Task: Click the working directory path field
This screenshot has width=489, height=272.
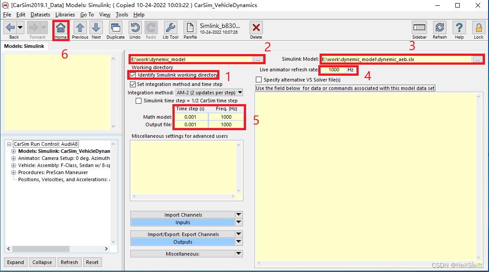Action: point(191,59)
